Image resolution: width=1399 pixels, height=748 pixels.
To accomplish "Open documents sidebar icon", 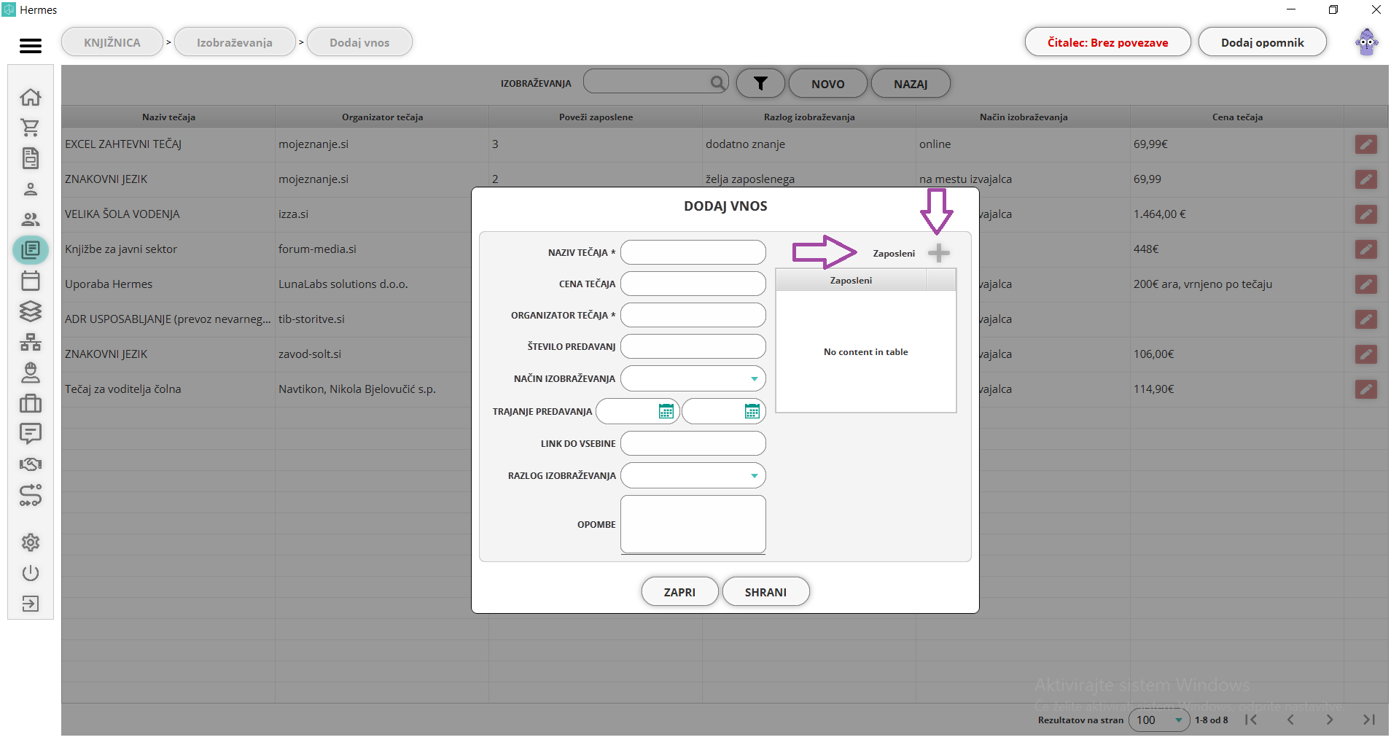I will point(31,158).
